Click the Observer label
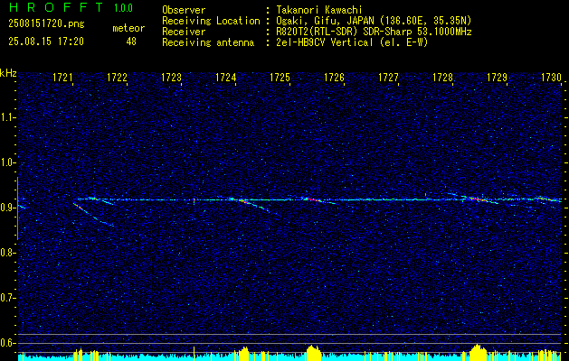The image size is (569, 361). 184,10
